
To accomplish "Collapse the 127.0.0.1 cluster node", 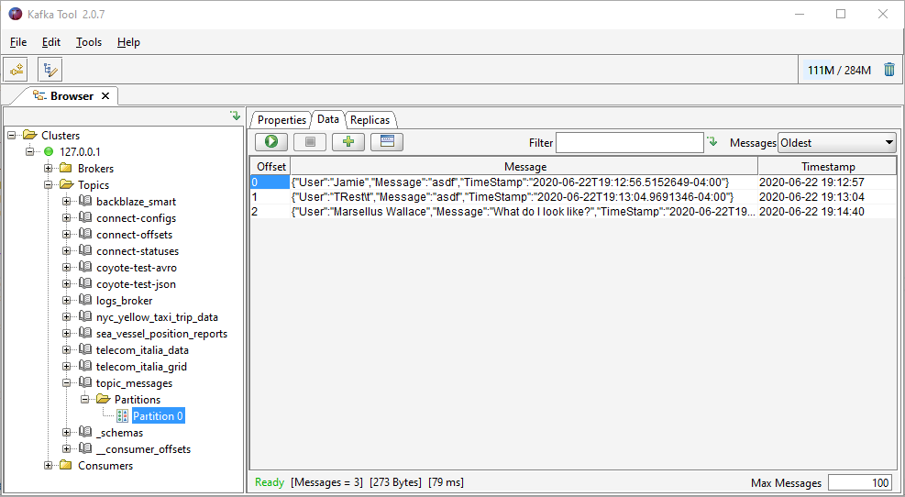I will pos(30,152).
